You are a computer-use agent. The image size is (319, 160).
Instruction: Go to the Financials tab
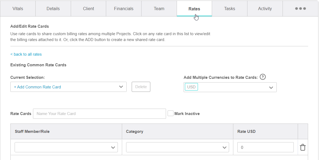pyautogui.click(x=124, y=9)
